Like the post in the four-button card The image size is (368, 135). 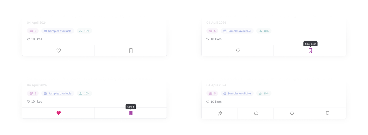click(292, 113)
